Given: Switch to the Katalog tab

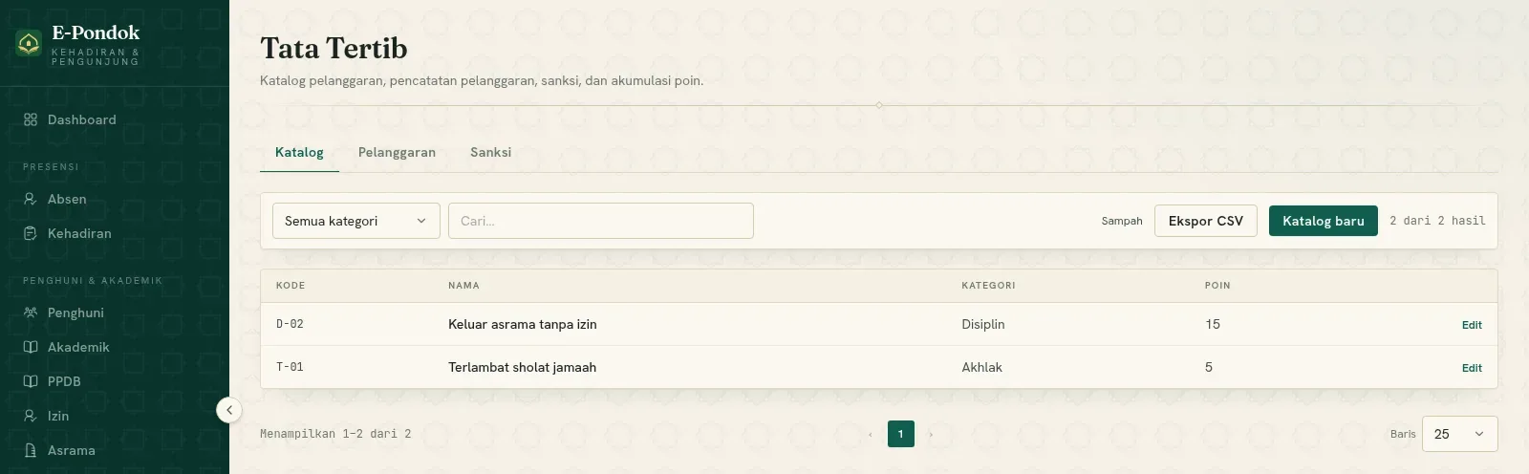Looking at the screenshot, I should (299, 152).
